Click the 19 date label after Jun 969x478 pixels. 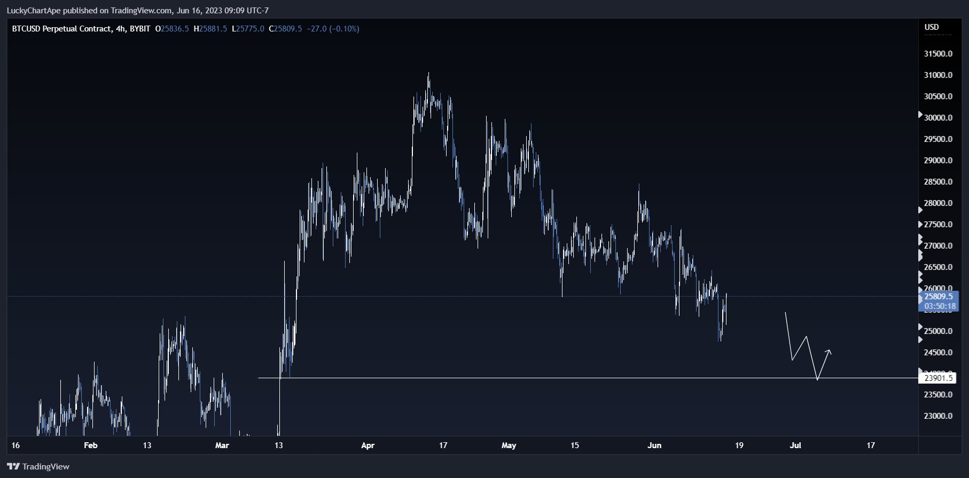(739, 445)
